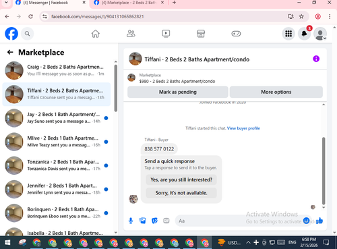The height and width of the screenshot is (249, 337).
Task: Open the USD taskbar widget
Action: click(x=229, y=242)
